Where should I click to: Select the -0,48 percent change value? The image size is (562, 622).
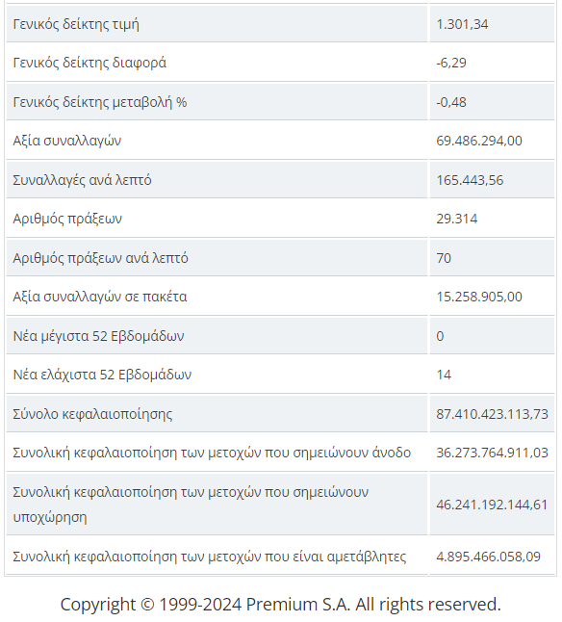(451, 102)
